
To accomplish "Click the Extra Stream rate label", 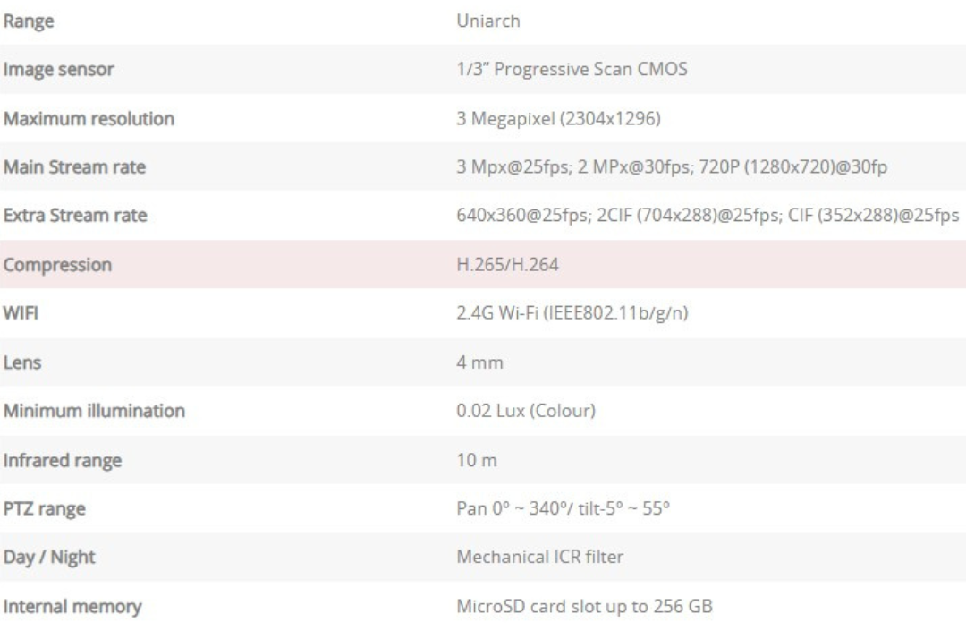I will (x=75, y=216).
